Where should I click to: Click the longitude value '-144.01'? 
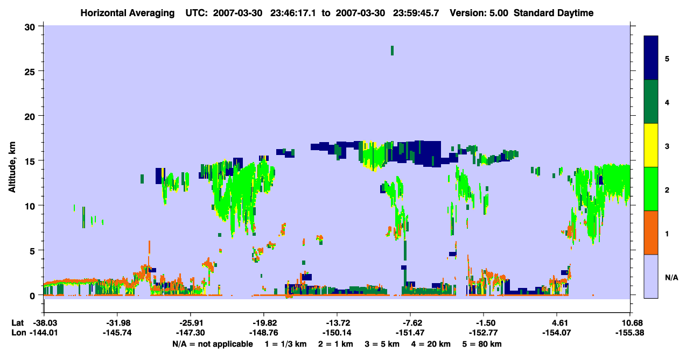[44, 333]
